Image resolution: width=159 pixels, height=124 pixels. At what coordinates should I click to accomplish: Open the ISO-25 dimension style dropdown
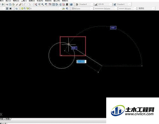coord(105,4)
